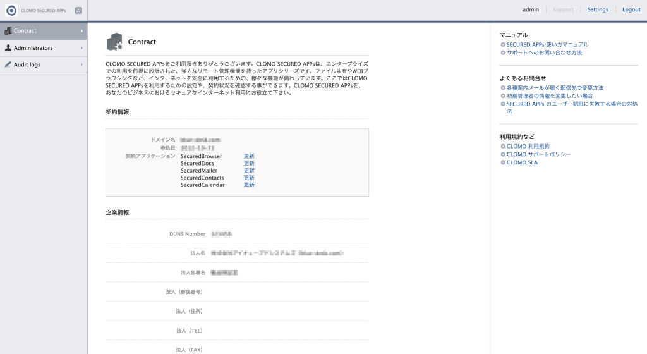Click the 申込日 label

pos(168,148)
